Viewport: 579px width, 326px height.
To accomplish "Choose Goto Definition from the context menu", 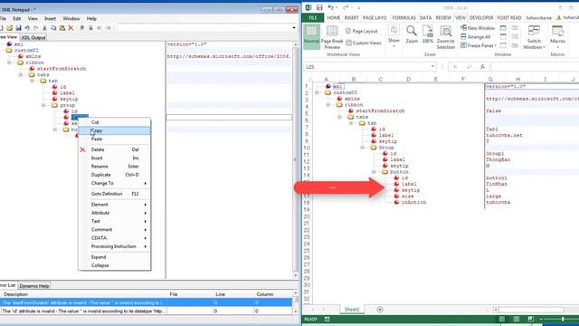I will tap(115, 194).
